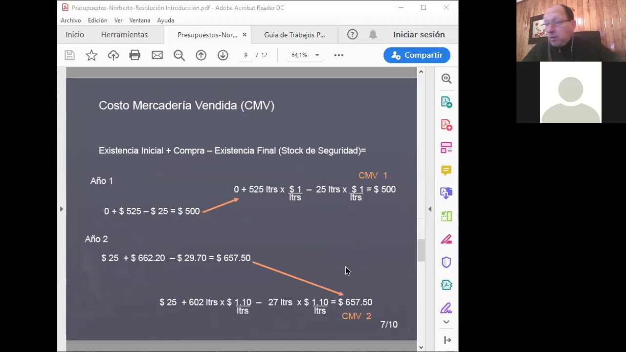
Task: Select the Compress PDF green icon
Action: pyautogui.click(x=447, y=216)
